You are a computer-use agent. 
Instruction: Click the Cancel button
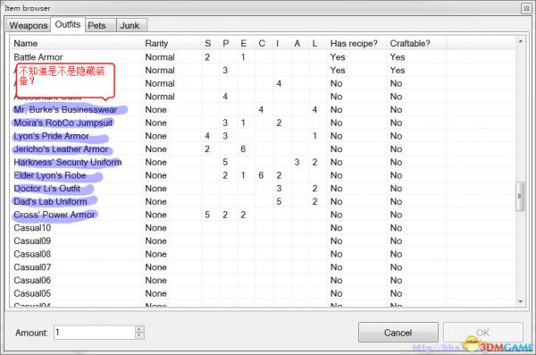[x=398, y=333]
